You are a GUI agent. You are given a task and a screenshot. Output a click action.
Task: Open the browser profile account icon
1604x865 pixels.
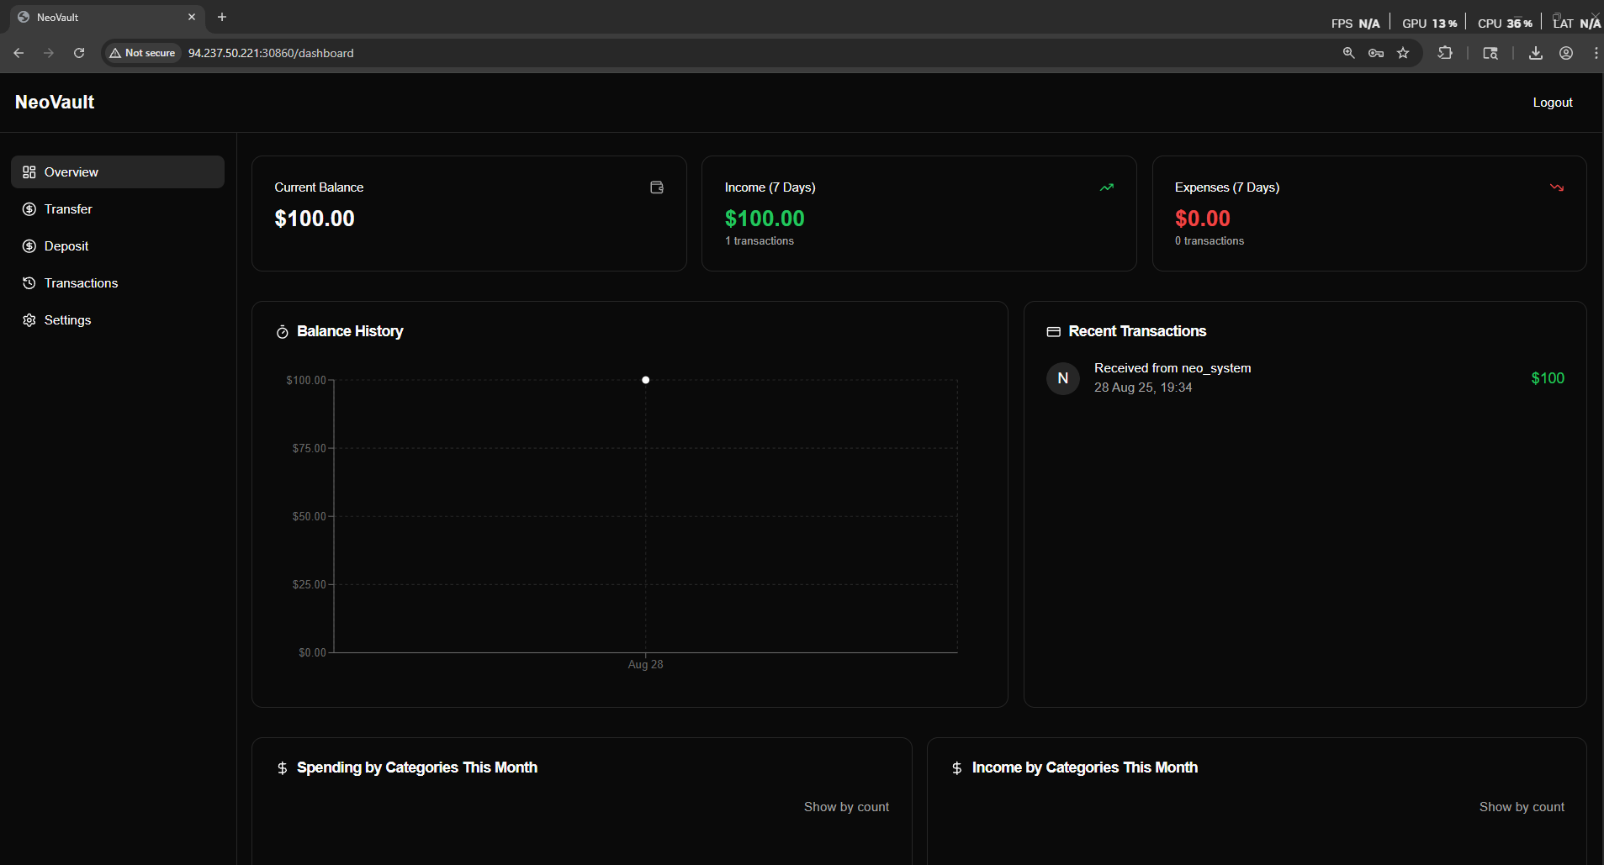pyautogui.click(x=1566, y=53)
